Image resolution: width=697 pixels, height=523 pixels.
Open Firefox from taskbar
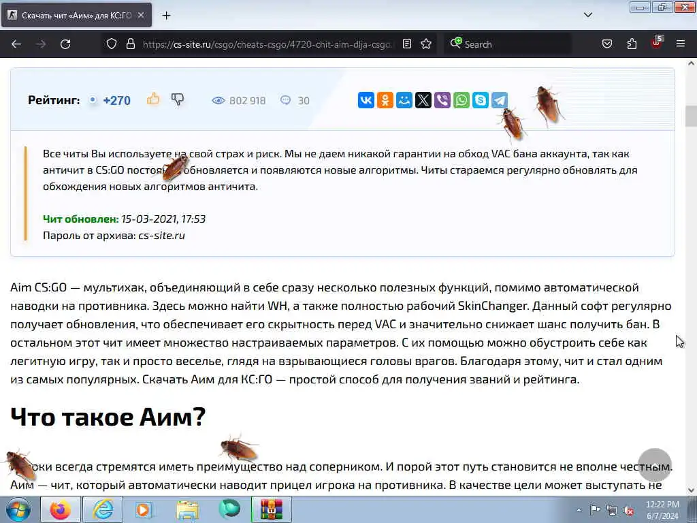point(61,509)
